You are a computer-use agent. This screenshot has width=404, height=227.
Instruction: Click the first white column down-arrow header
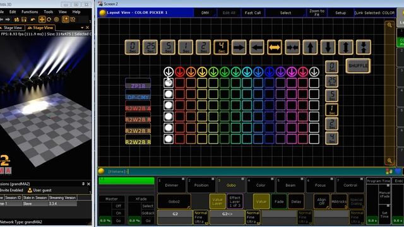(169, 72)
